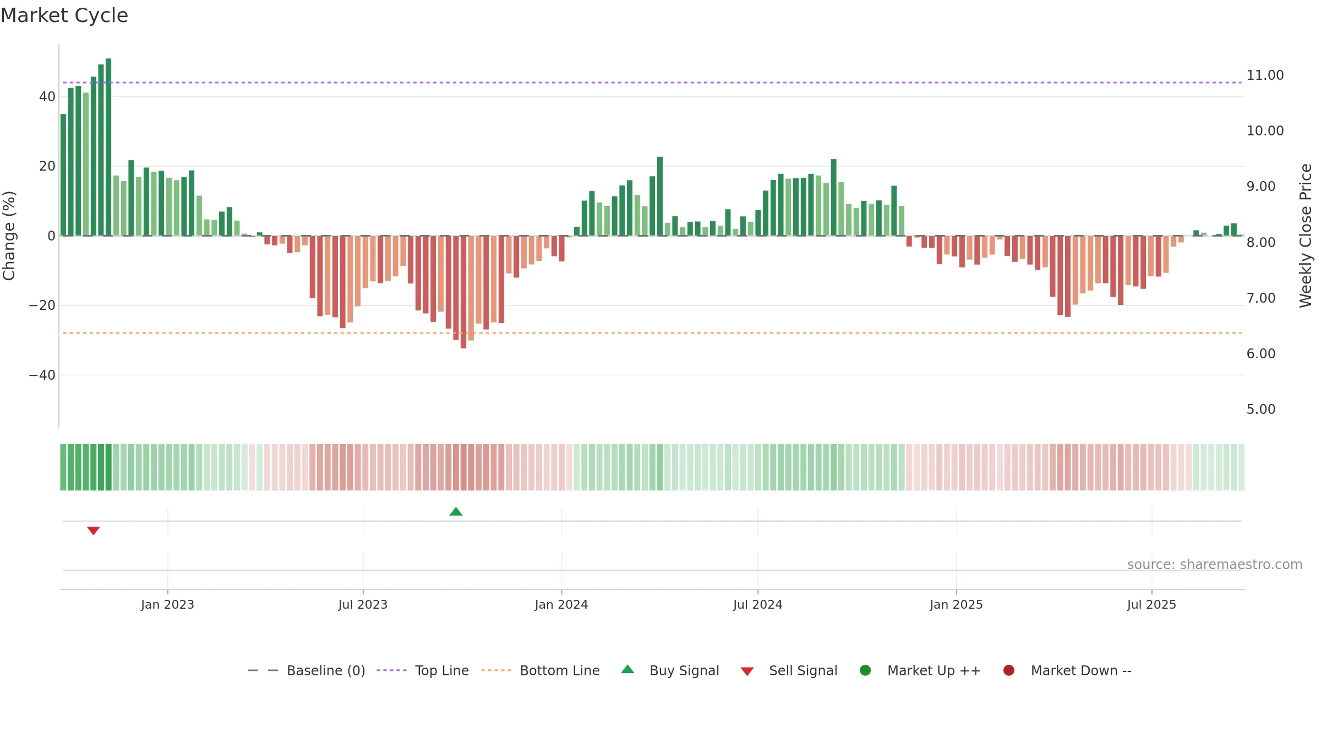Click the Change (%) axis title

tap(9, 236)
